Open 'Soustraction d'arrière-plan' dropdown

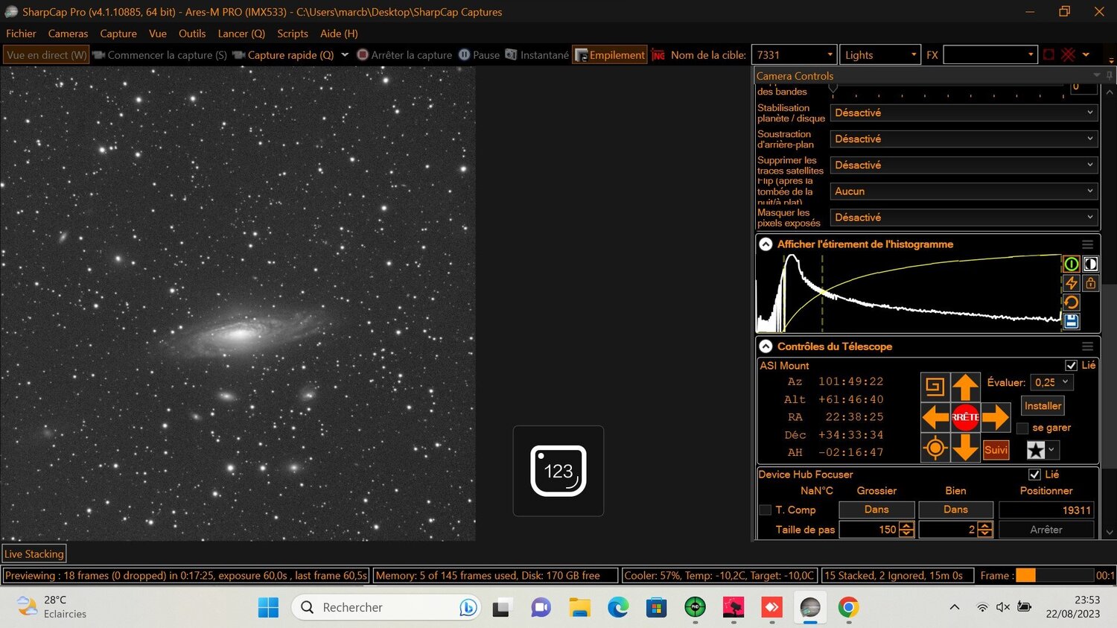964,139
